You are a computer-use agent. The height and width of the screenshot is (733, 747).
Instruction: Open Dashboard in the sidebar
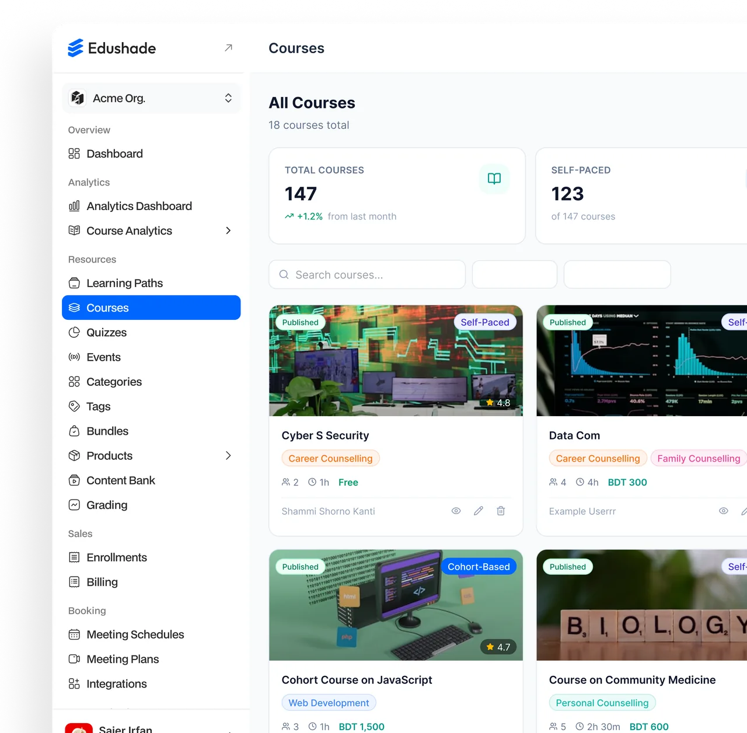pyautogui.click(x=151, y=153)
